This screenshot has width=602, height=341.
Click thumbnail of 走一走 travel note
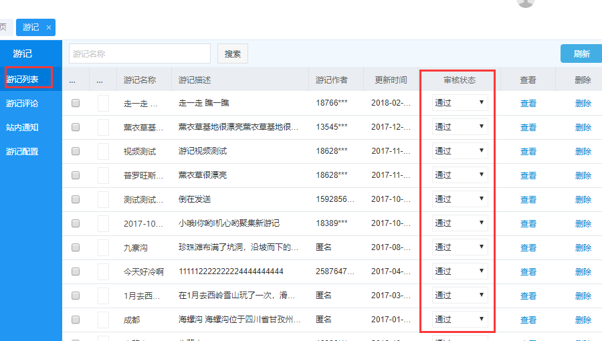[103, 103]
